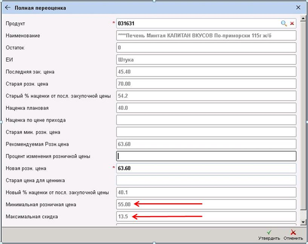Click the Новая розн. цена input field
308x244 pixels.
click(x=206, y=168)
